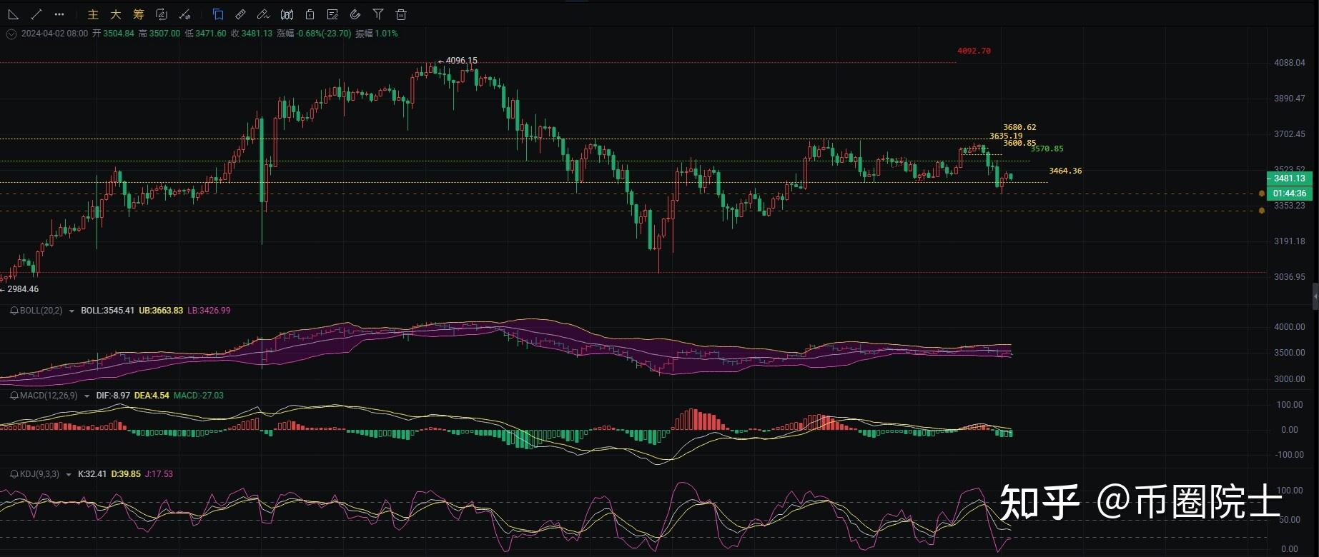Screen dimensions: 1319x557
Task: Click the K:32.41 value
Action: click(x=92, y=474)
